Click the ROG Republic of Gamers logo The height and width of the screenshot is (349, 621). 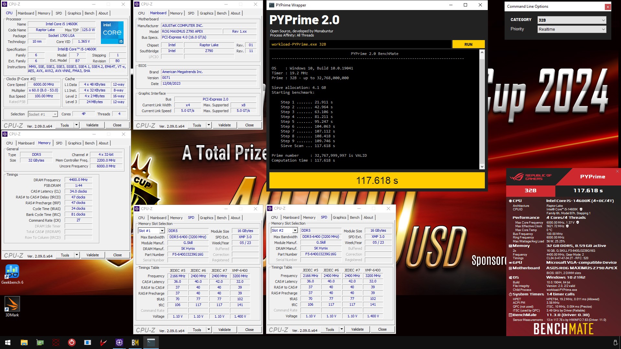[x=531, y=177]
